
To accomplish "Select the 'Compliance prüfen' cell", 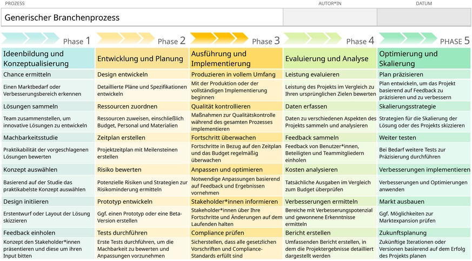I will [x=236, y=233].
